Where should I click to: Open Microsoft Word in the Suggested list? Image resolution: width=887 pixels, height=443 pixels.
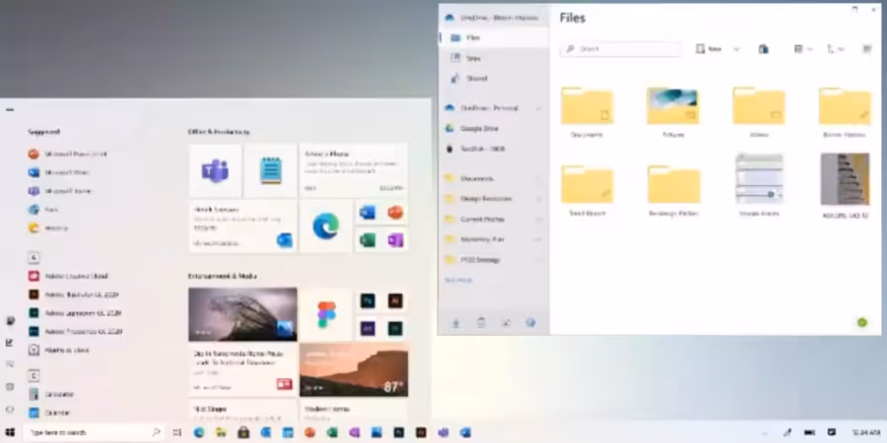point(59,172)
